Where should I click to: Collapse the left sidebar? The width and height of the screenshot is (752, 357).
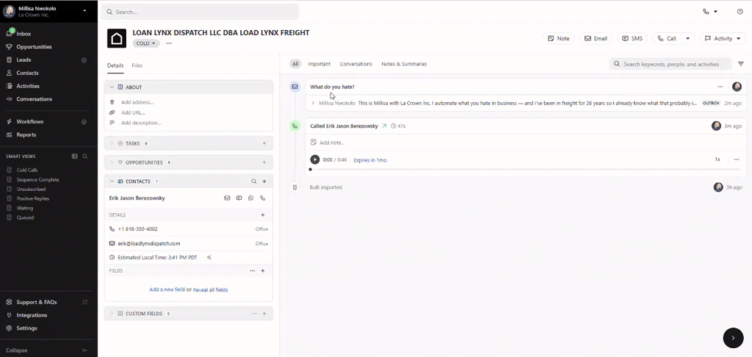tap(17, 350)
